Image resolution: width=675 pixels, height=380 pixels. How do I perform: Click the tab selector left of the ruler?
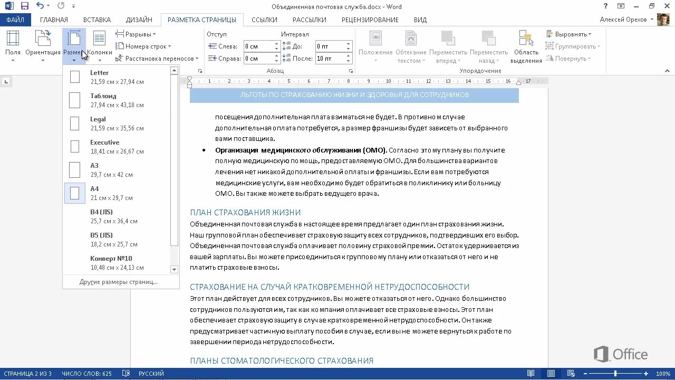click(x=6, y=81)
